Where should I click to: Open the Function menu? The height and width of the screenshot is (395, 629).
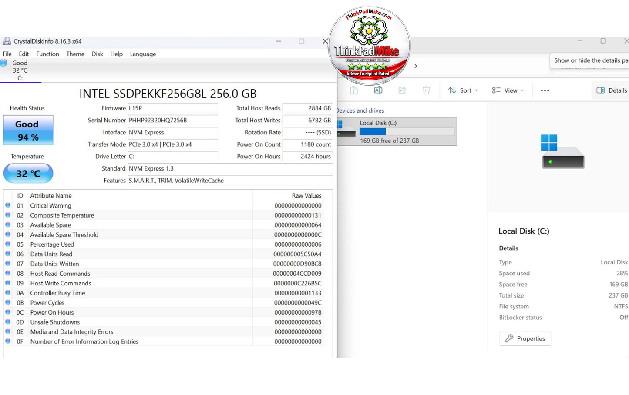47,54
